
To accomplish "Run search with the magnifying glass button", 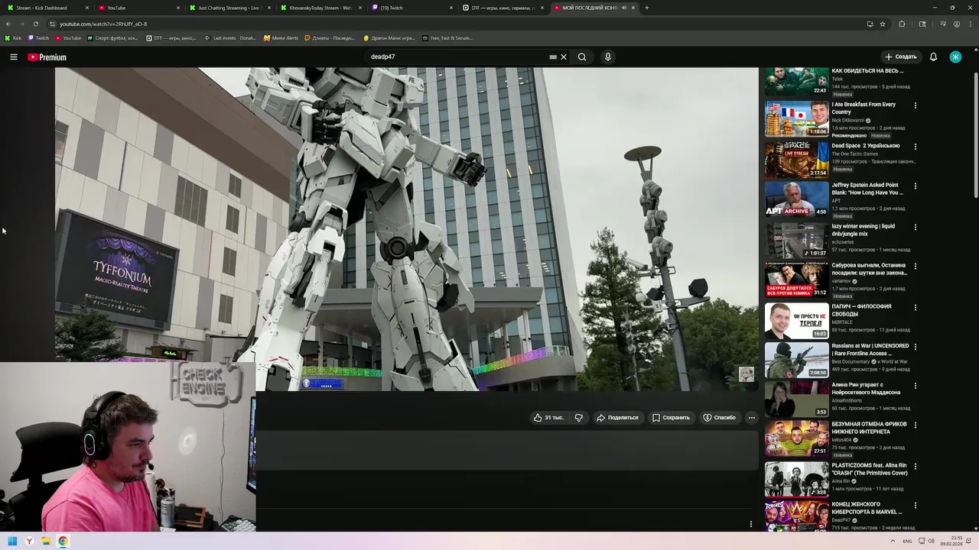I will click(x=582, y=57).
